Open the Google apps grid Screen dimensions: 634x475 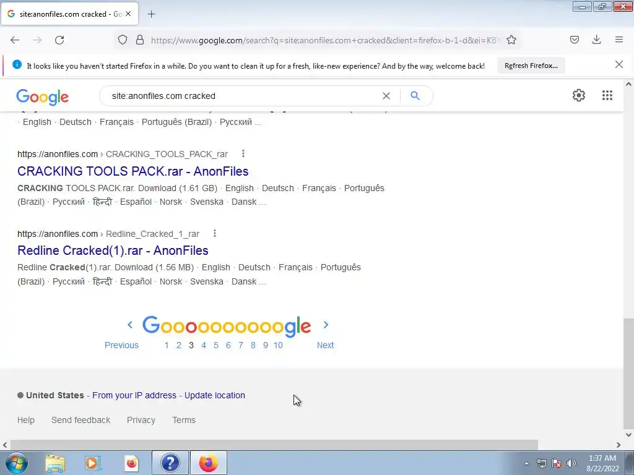point(607,95)
